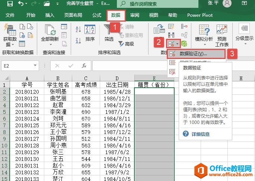Click the Filter (筛选) funnel icon
Image resolution: width=255 pixels, height=181 pixels.
tap(109, 33)
